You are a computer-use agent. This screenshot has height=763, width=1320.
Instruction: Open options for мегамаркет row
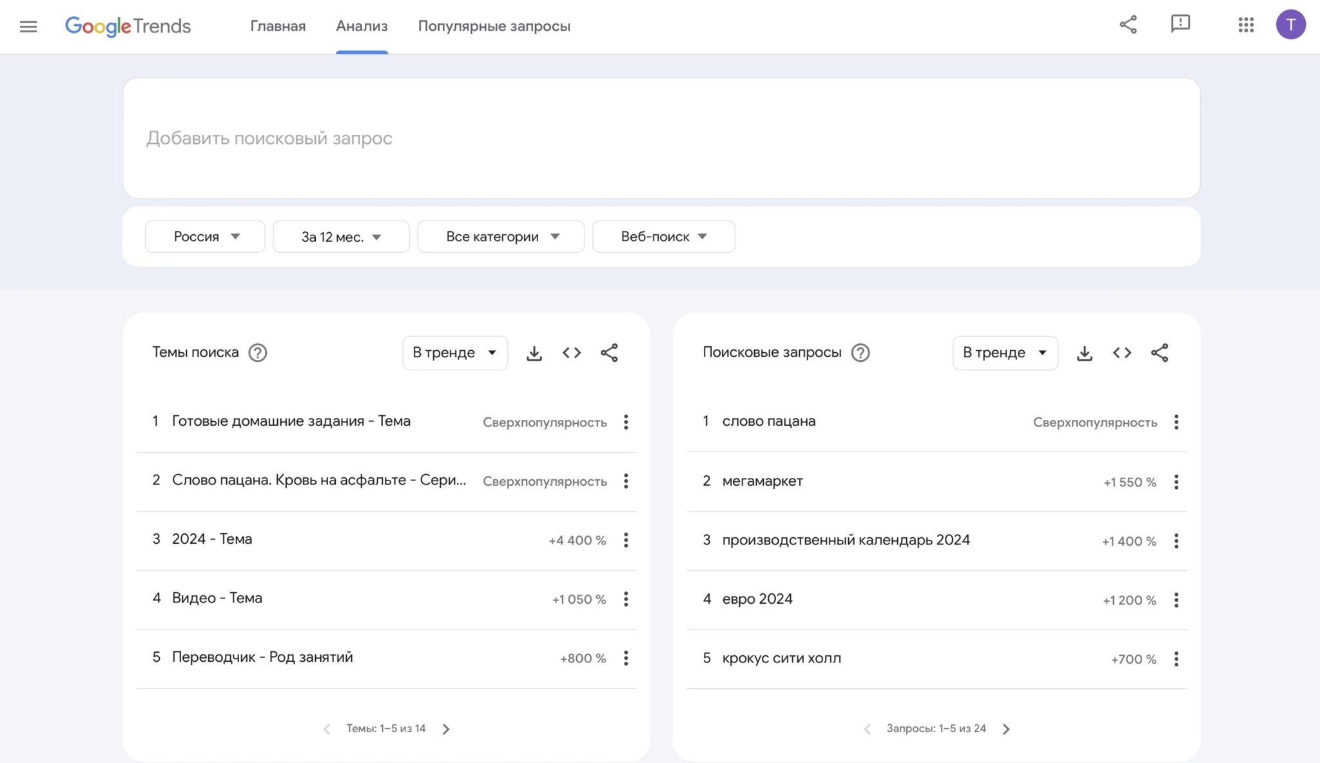[1176, 482]
